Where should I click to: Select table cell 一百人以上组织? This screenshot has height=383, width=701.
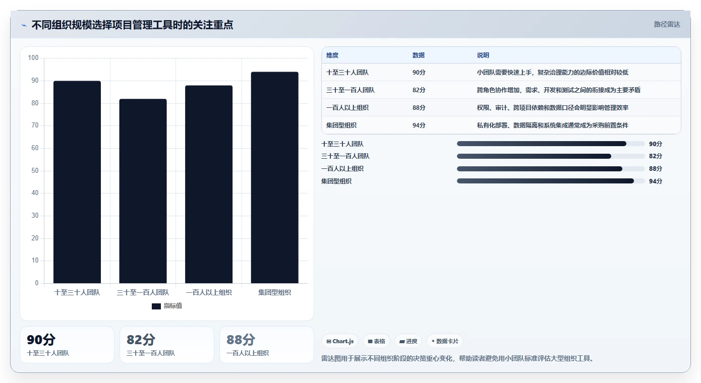pos(347,108)
